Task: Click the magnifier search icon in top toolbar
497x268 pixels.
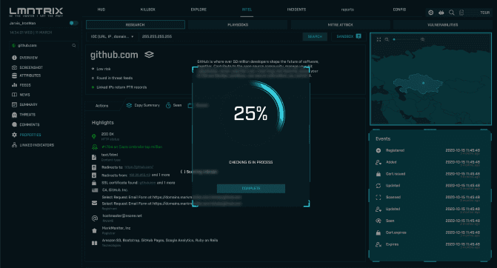Action: point(452,13)
